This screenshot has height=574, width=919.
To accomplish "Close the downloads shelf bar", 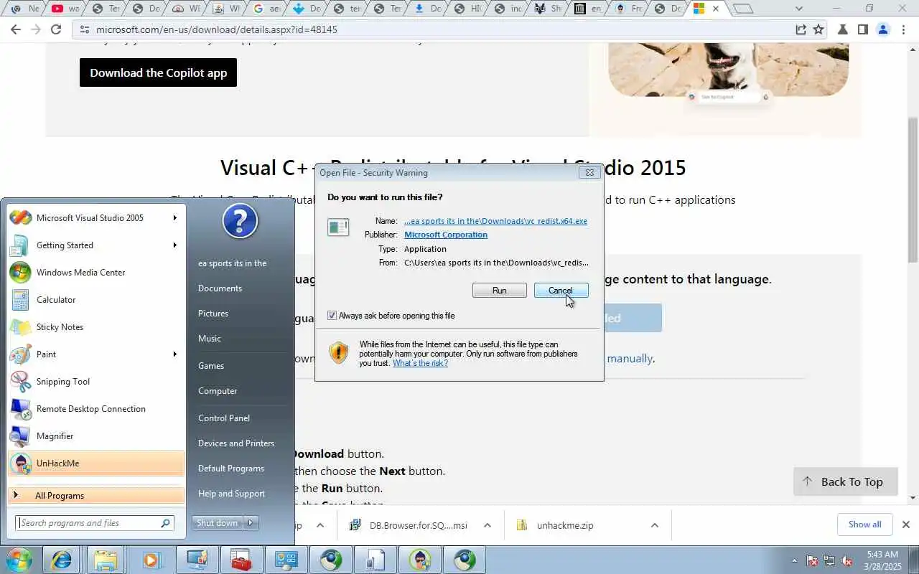I will click(906, 524).
